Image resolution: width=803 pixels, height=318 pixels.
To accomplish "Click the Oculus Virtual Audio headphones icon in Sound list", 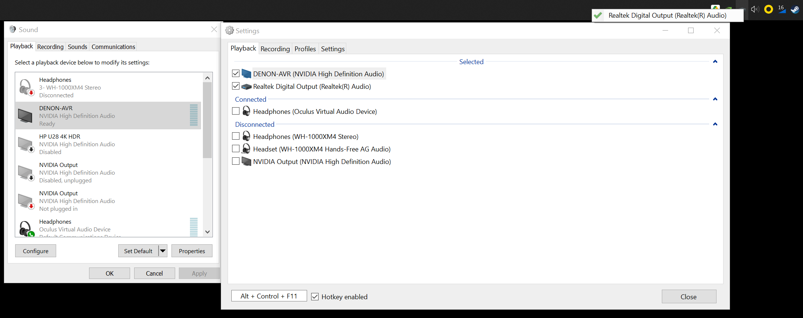I will click(26, 228).
